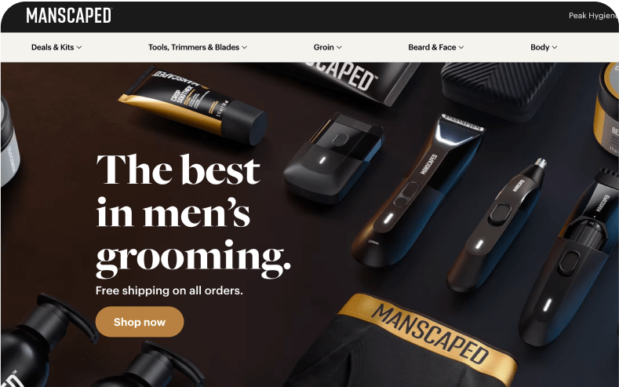Expand the Tools, Trimmers & Blades chevron
The width and height of the screenshot is (619, 387).
244,47
